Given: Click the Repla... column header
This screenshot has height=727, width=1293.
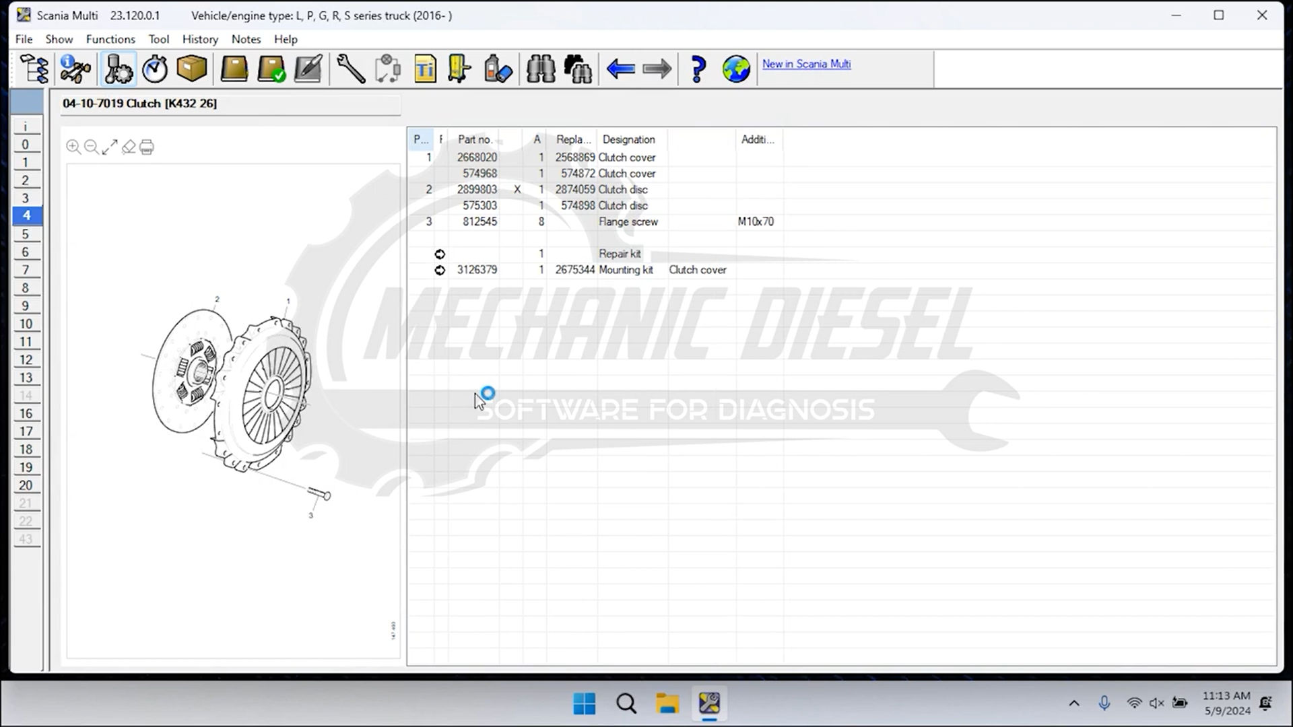Looking at the screenshot, I should click(x=572, y=139).
